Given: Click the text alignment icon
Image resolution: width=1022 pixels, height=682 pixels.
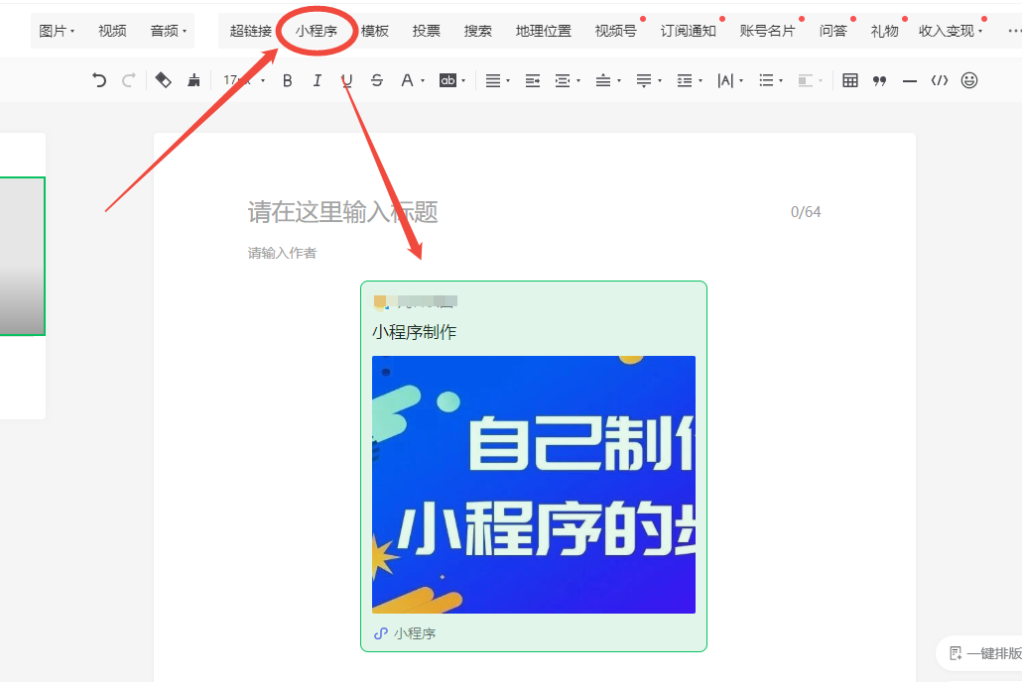Looking at the screenshot, I should [x=493, y=80].
